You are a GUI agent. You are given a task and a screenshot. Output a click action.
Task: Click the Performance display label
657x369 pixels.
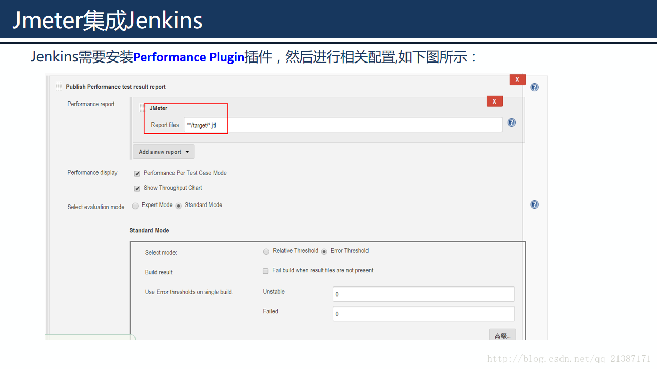(92, 173)
